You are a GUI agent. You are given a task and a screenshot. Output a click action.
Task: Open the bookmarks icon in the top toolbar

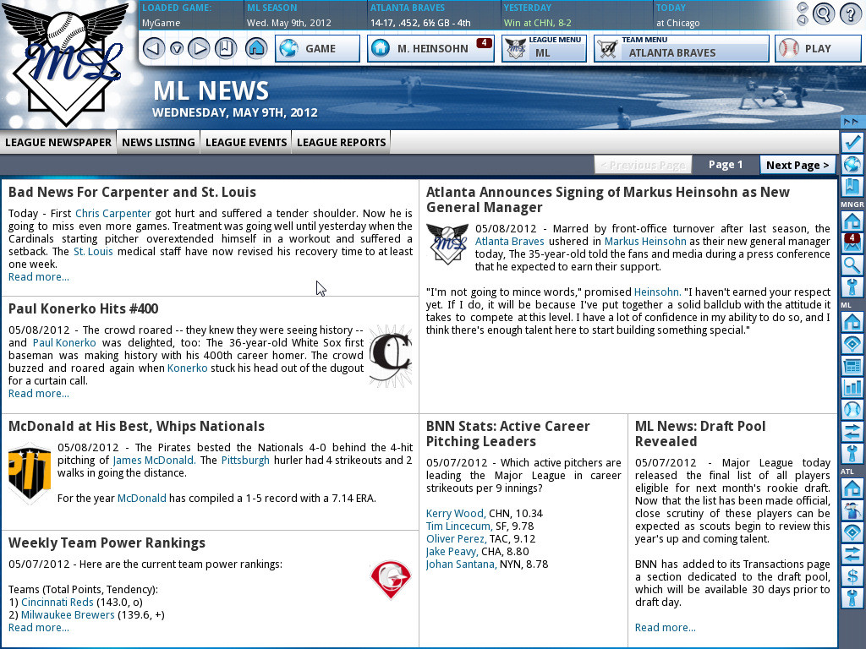pyautogui.click(x=225, y=48)
